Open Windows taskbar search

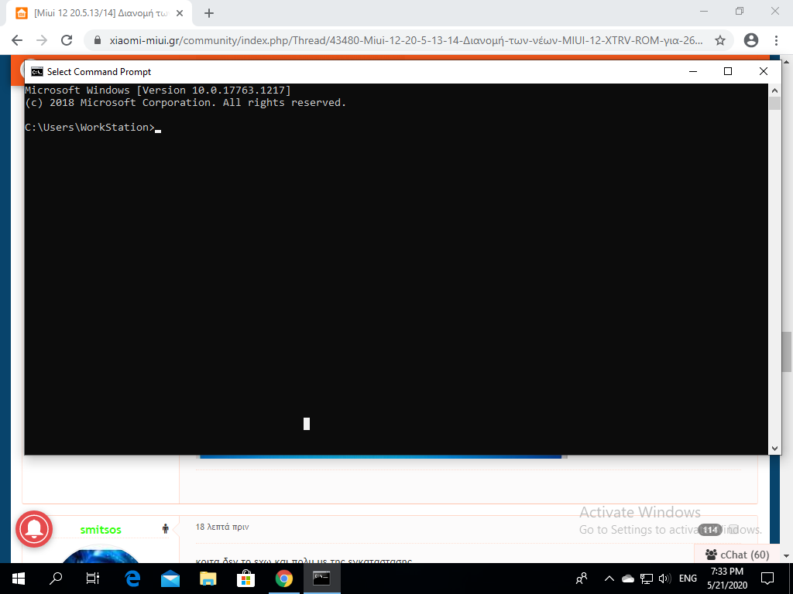click(x=56, y=579)
